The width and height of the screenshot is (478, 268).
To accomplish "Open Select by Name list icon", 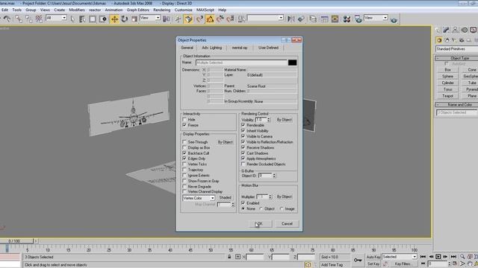I will coord(82,19).
